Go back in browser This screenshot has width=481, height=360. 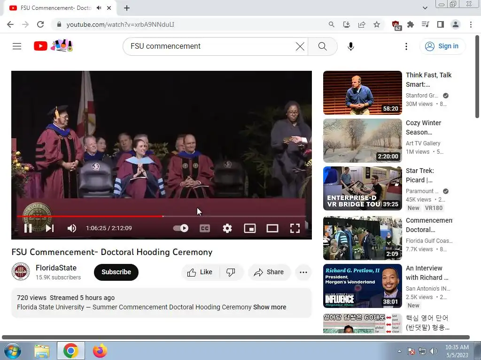10,24
